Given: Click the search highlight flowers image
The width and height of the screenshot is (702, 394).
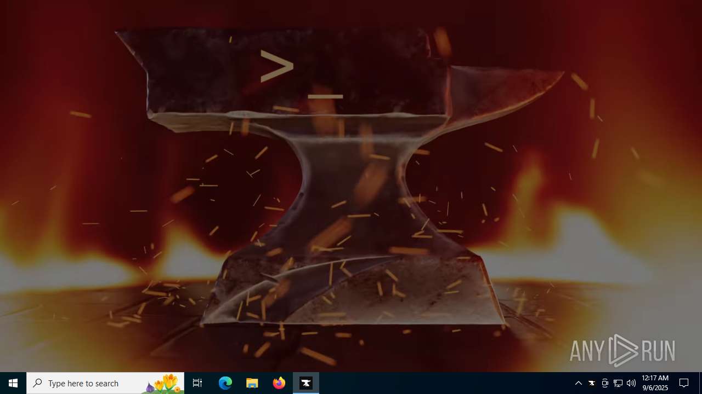Looking at the screenshot, I should tap(163, 384).
